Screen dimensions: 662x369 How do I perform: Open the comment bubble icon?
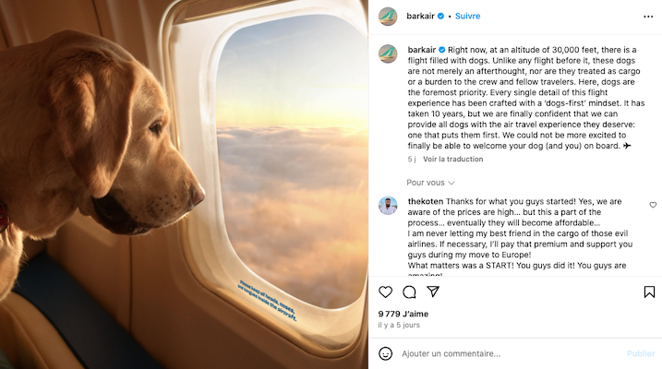(409, 292)
